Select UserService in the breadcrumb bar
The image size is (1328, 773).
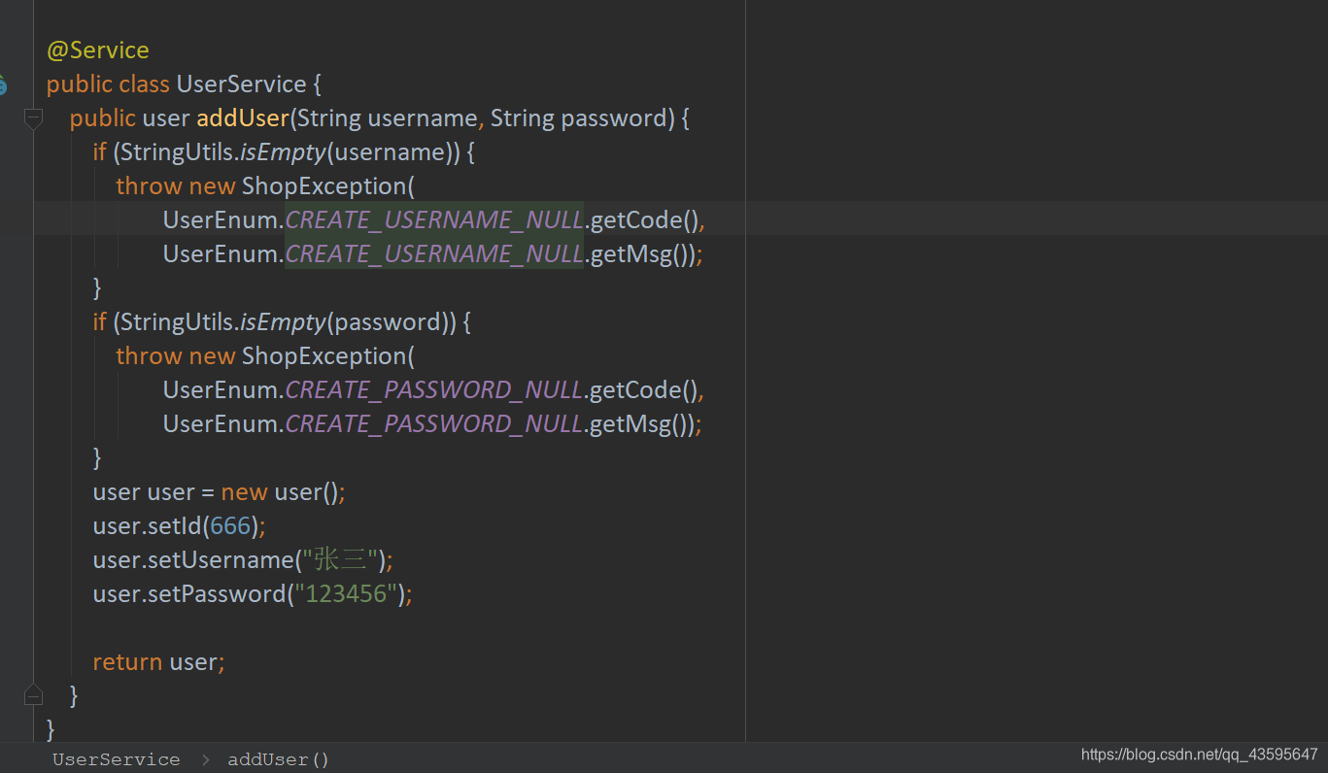(x=117, y=759)
